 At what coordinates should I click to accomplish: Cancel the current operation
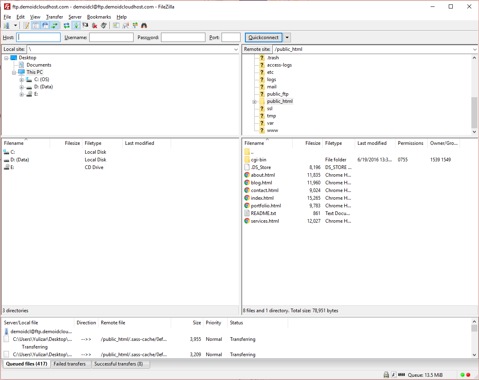pos(86,25)
